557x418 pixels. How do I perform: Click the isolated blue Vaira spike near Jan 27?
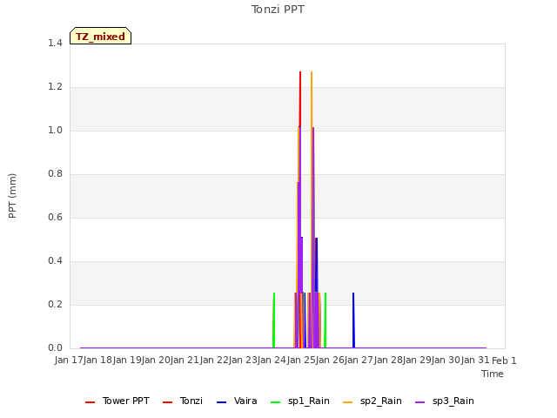353,320
